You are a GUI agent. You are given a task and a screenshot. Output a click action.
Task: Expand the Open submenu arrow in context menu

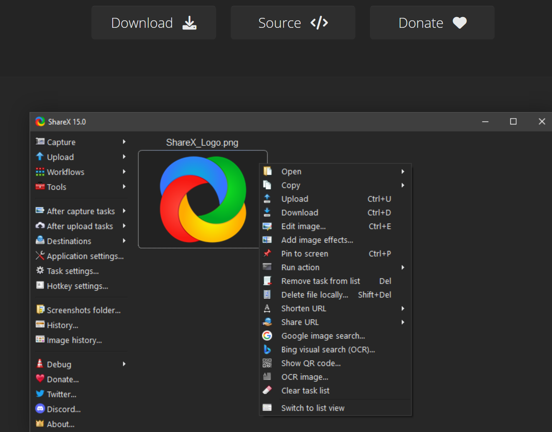[403, 171]
